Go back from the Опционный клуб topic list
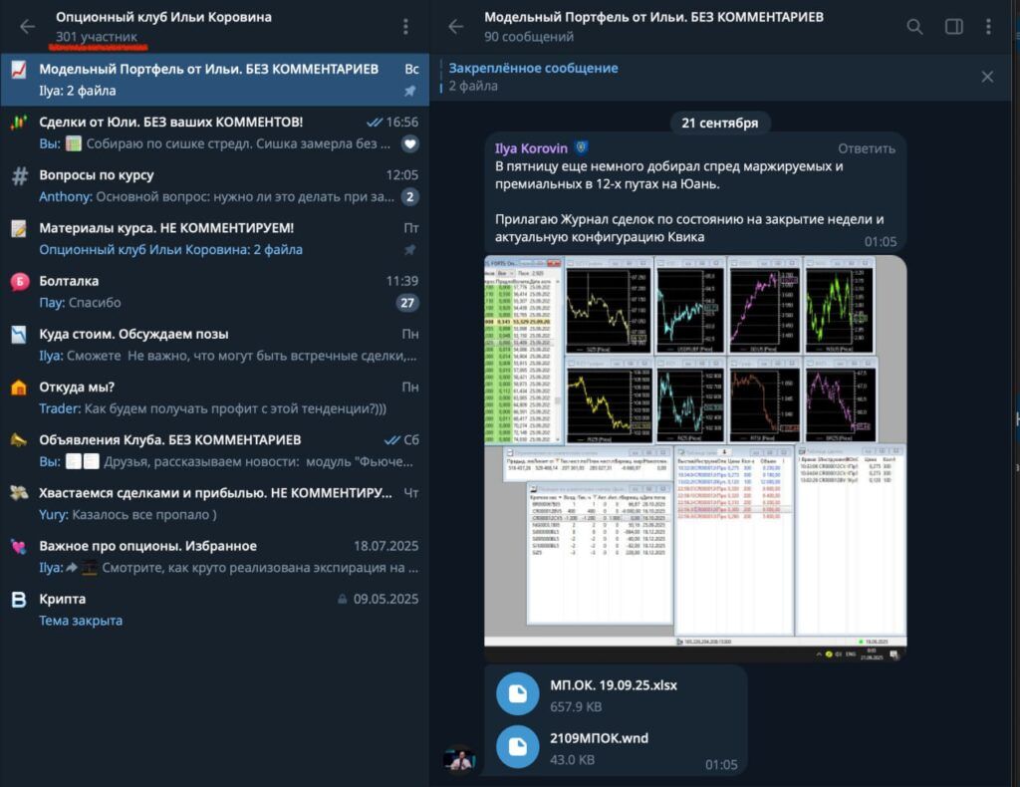 [x=27, y=27]
